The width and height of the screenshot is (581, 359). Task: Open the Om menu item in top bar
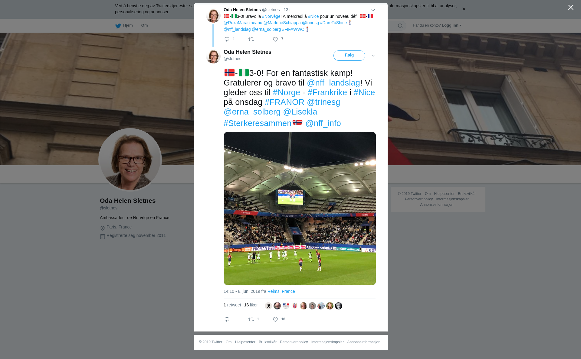144,25
